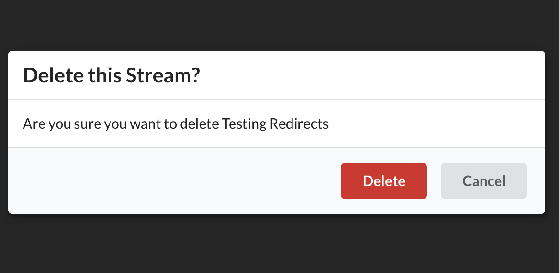This screenshot has width=560, height=273.
Task: Choose Delete to remove the stream
Action: pos(383,181)
